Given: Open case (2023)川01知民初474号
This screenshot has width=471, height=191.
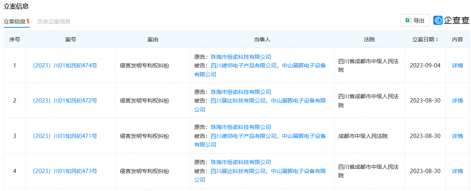Looking at the screenshot, I should click(65, 65).
